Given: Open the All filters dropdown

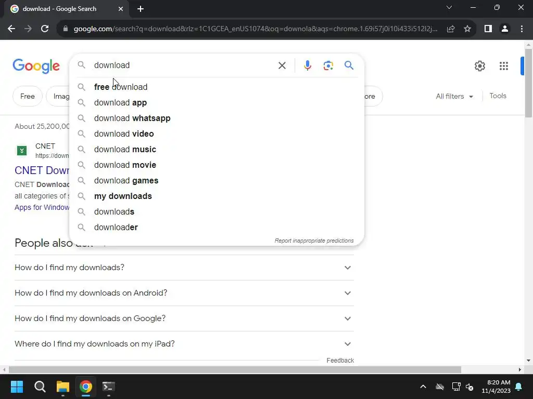Looking at the screenshot, I should point(454,96).
